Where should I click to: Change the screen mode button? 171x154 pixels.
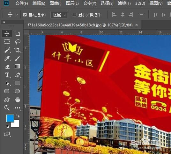(x=7, y=134)
